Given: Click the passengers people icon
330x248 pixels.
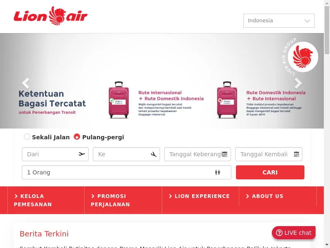Looking at the screenshot, I should coord(218,172).
